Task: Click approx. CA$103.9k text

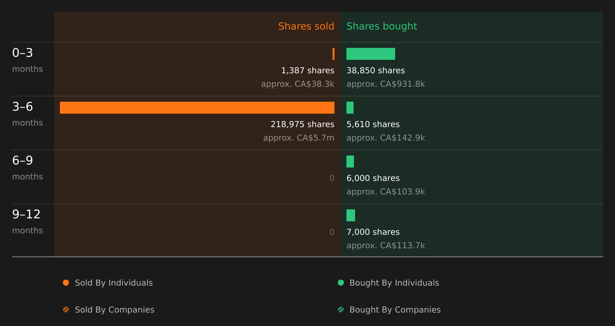Action: pyautogui.click(x=386, y=192)
